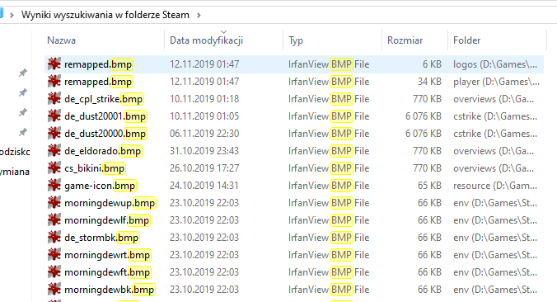Image resolution: width=557 pixels, height=302 pixels.
Task: Click the file icon next to morningdewrt.bmp
Action: [54, 255]
